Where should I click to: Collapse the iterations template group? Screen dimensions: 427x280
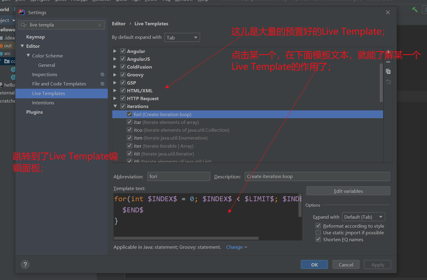coord(115,106)
